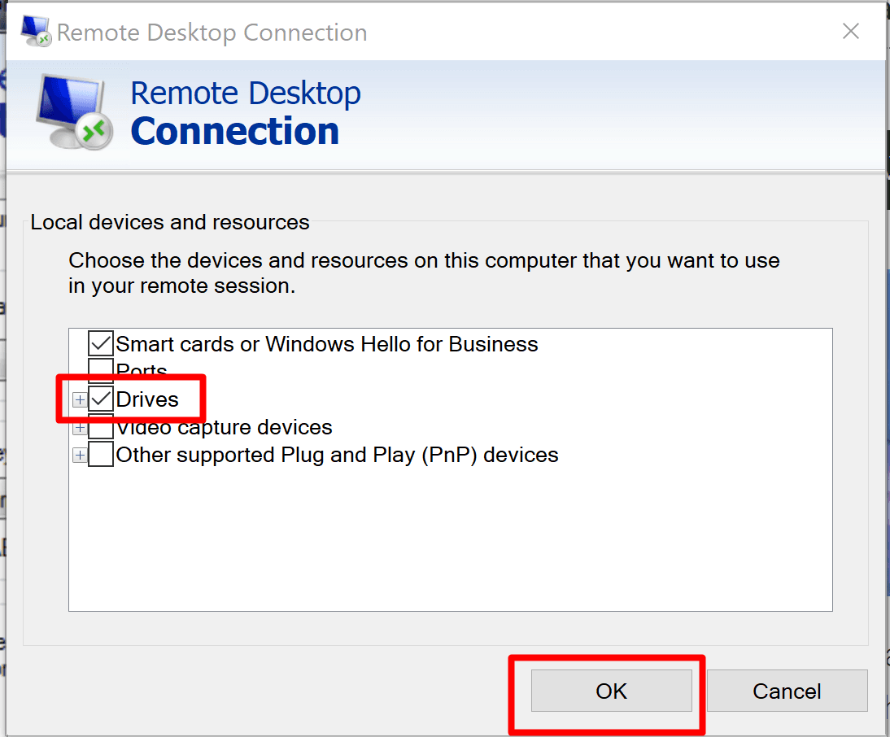Uncheck the Drives checkbox
Screen dimensions: 890x737
click(x=101, y=399)
